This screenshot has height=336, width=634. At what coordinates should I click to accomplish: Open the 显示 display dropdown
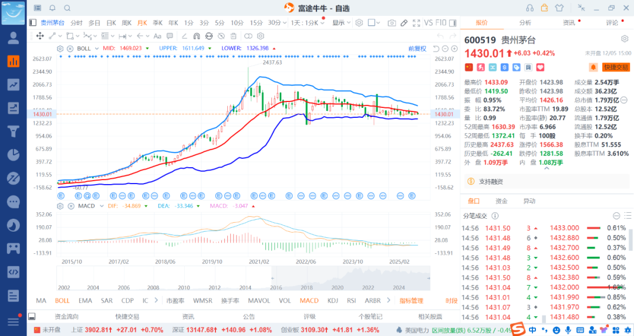coord(341,23)
